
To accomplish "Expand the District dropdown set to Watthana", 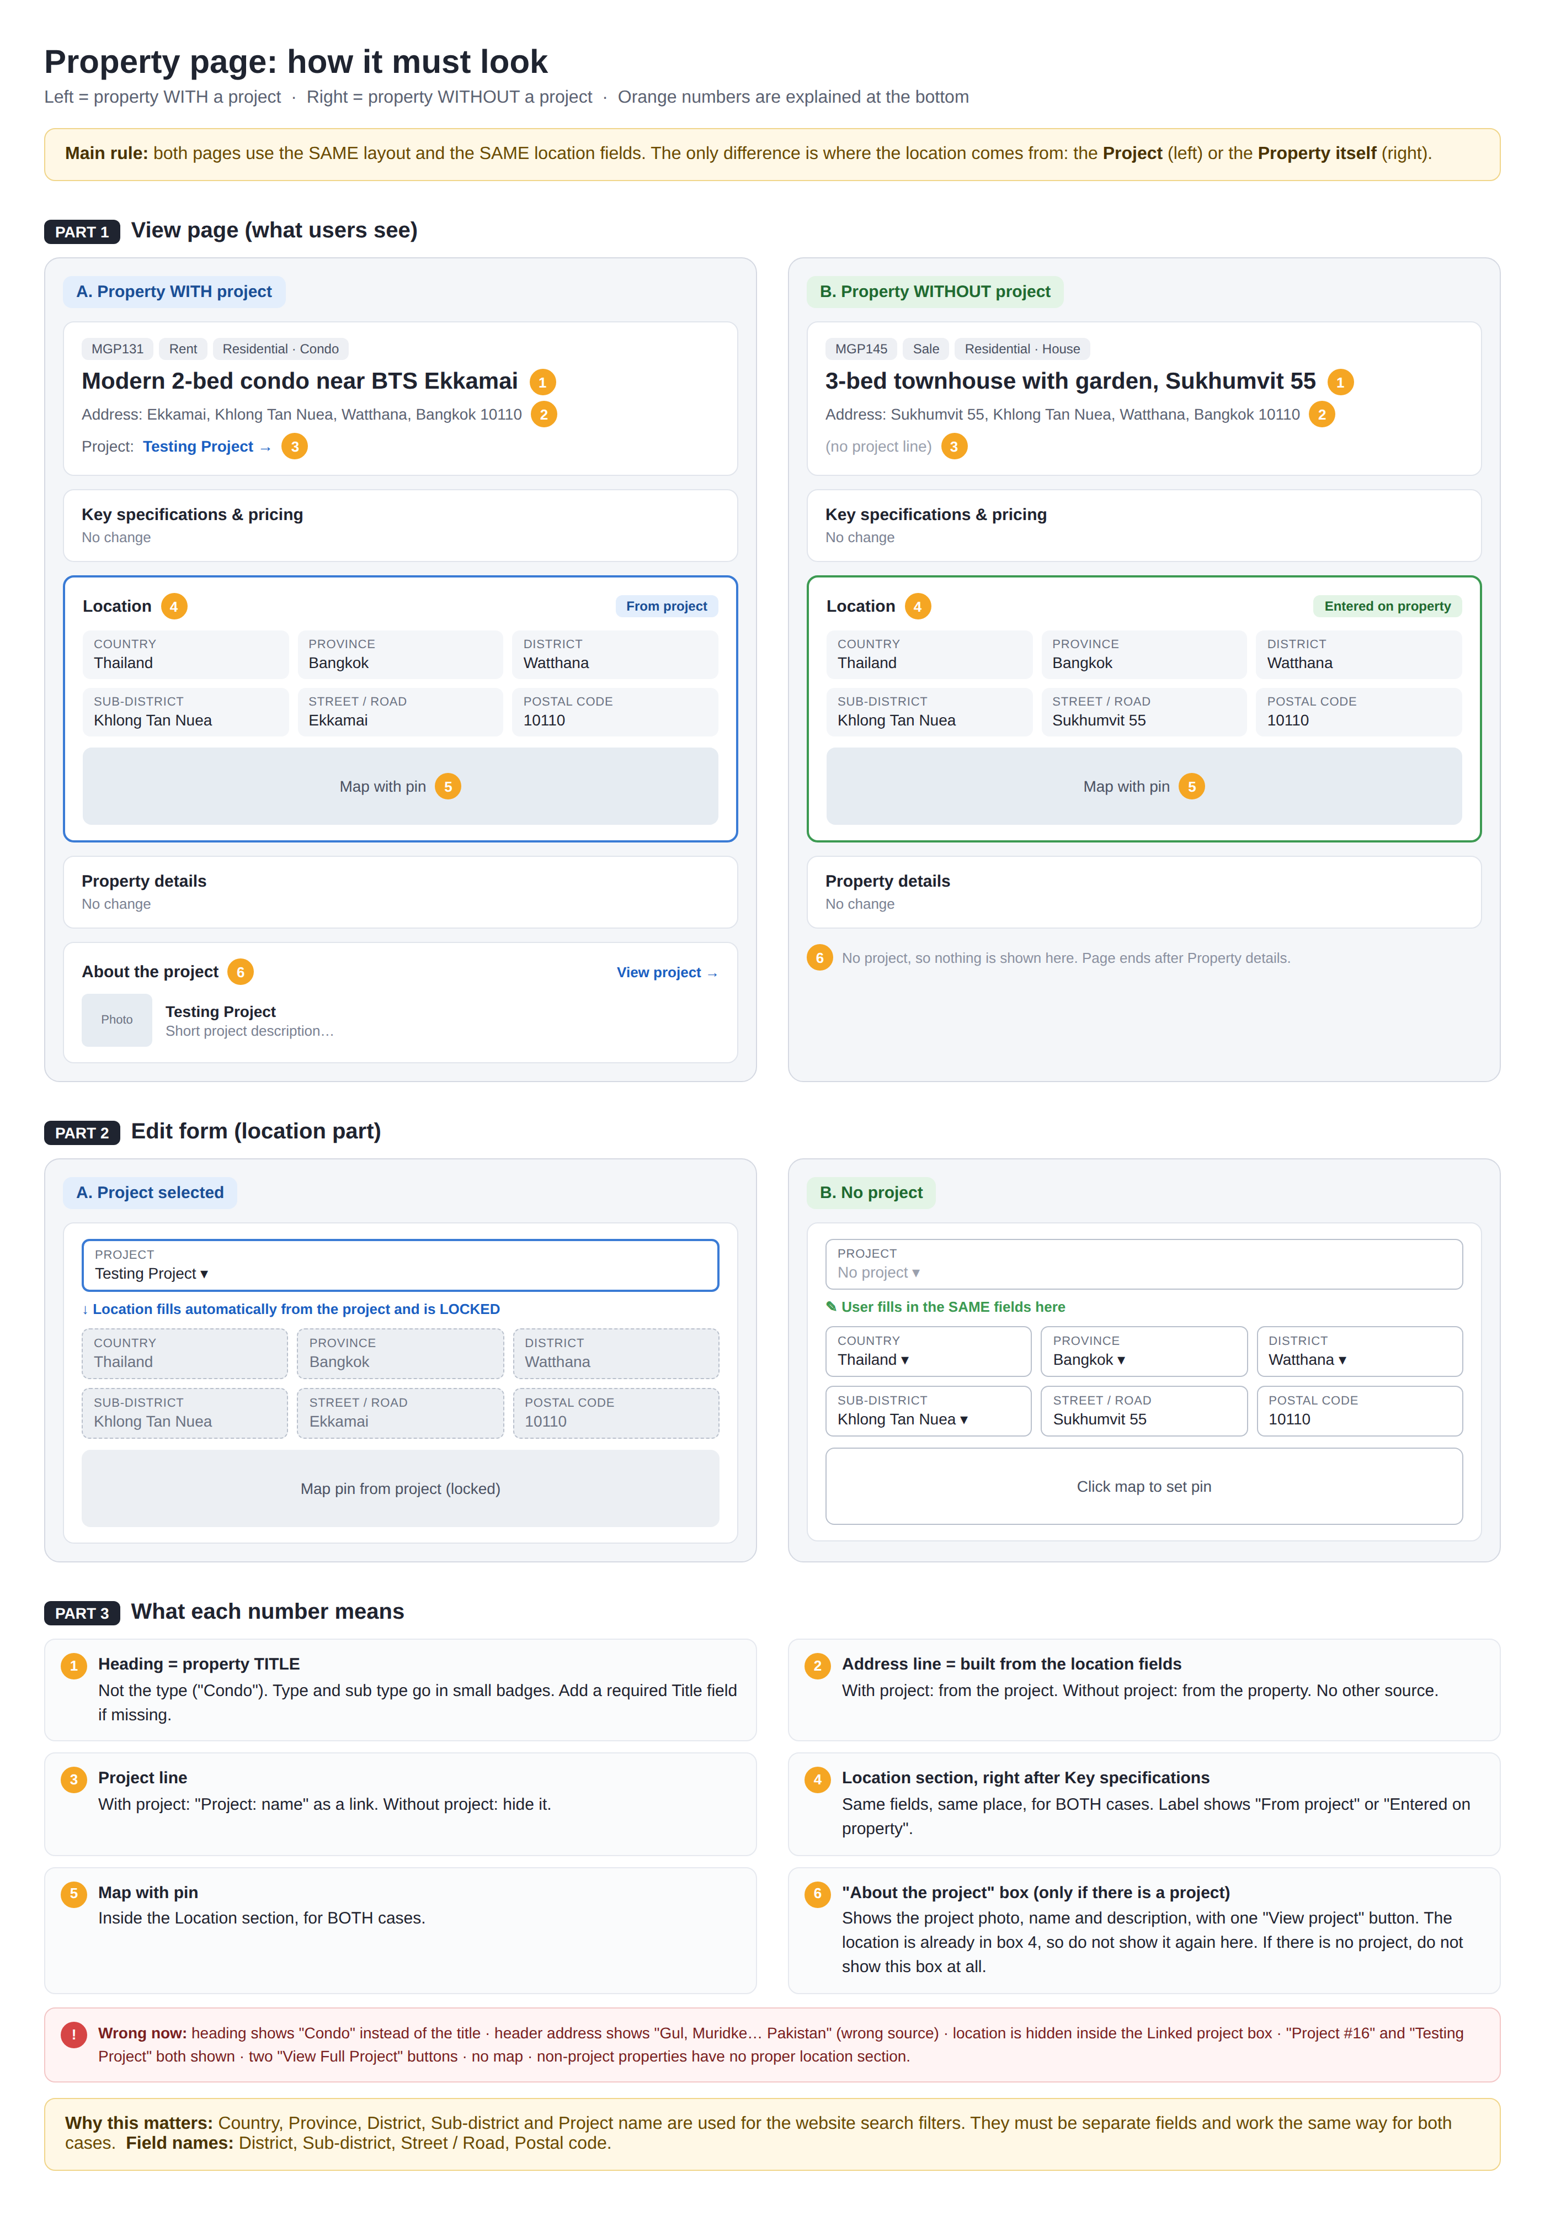I will [1359, 1350].
